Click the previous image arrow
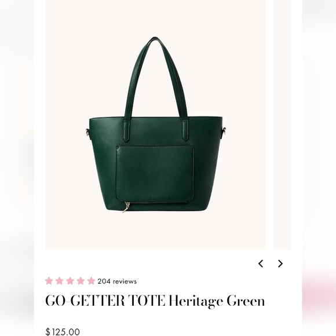The height and width of the screenshot is (336, 336). (x=261, y=264)
